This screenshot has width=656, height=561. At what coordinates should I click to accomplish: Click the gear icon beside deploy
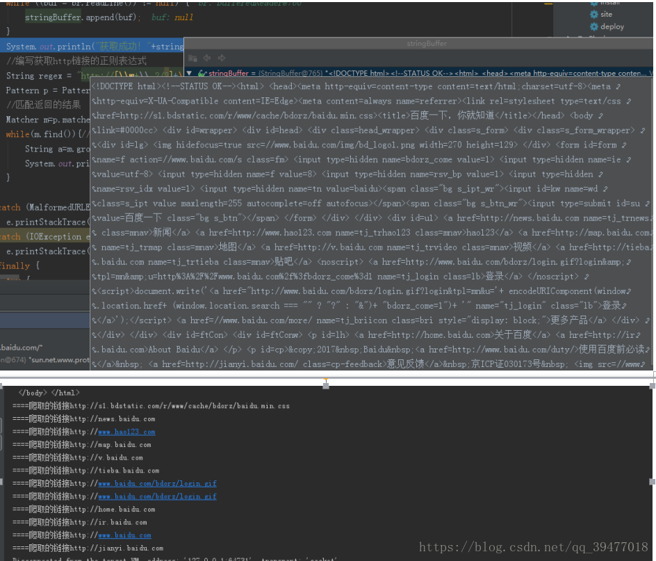tap(593, 27)
